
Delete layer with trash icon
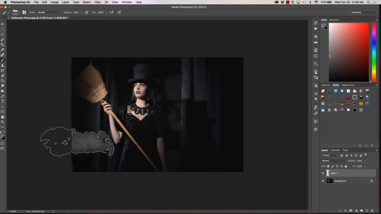click(x=372, y=210)
